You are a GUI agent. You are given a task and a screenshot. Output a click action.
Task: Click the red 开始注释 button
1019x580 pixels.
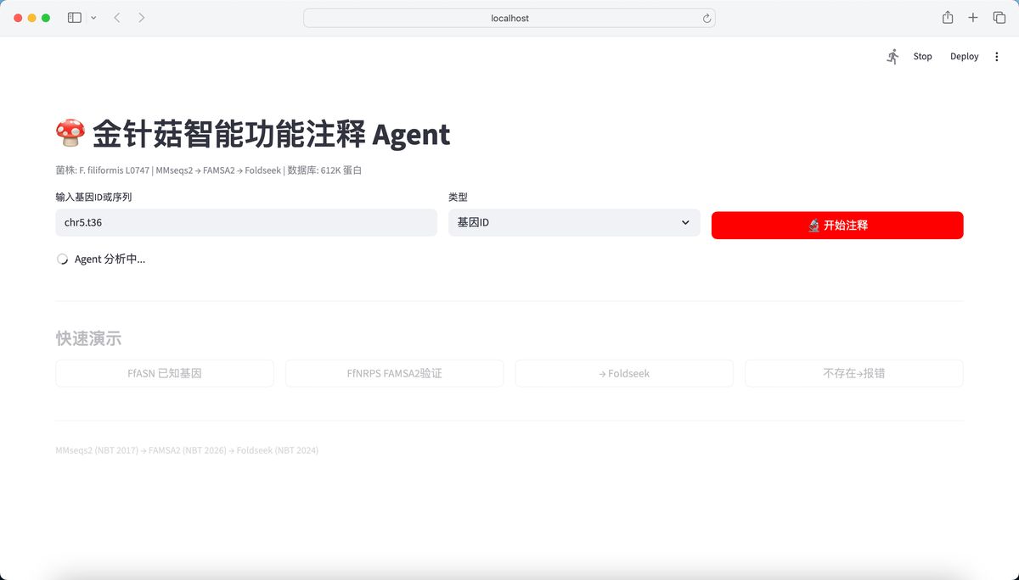837,226
